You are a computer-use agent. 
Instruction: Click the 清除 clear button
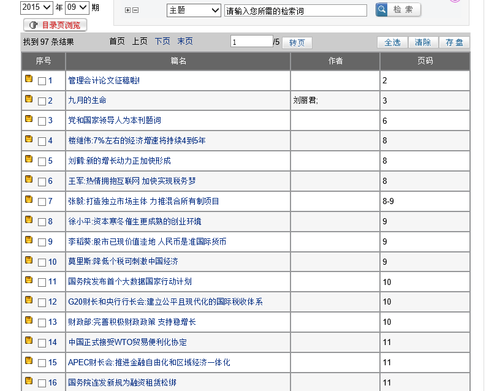pos(423,42)
